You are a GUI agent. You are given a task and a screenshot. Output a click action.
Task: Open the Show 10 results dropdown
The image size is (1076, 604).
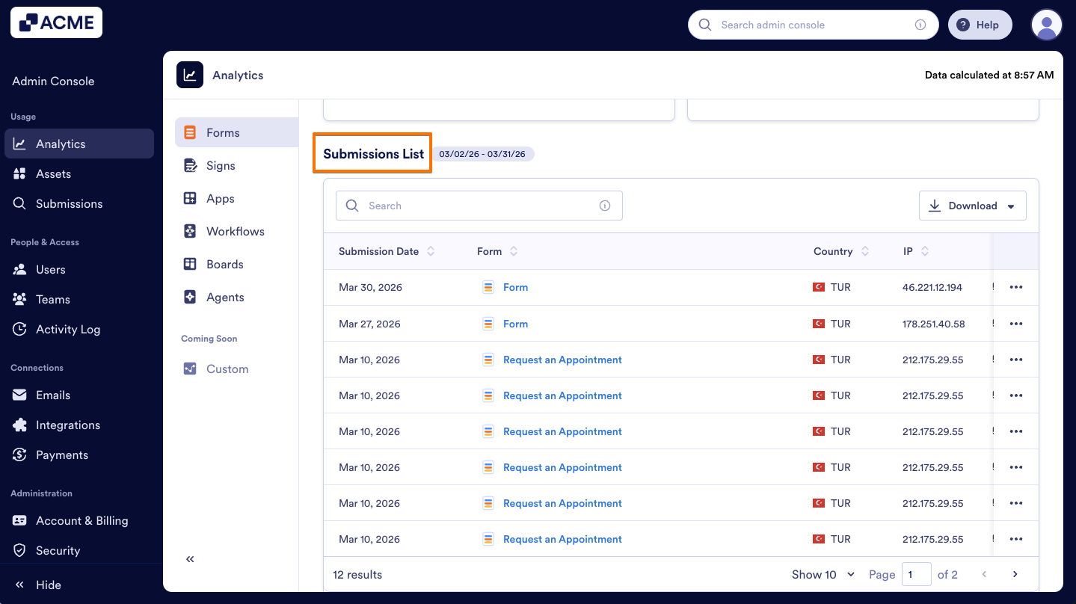click(822, 574)
